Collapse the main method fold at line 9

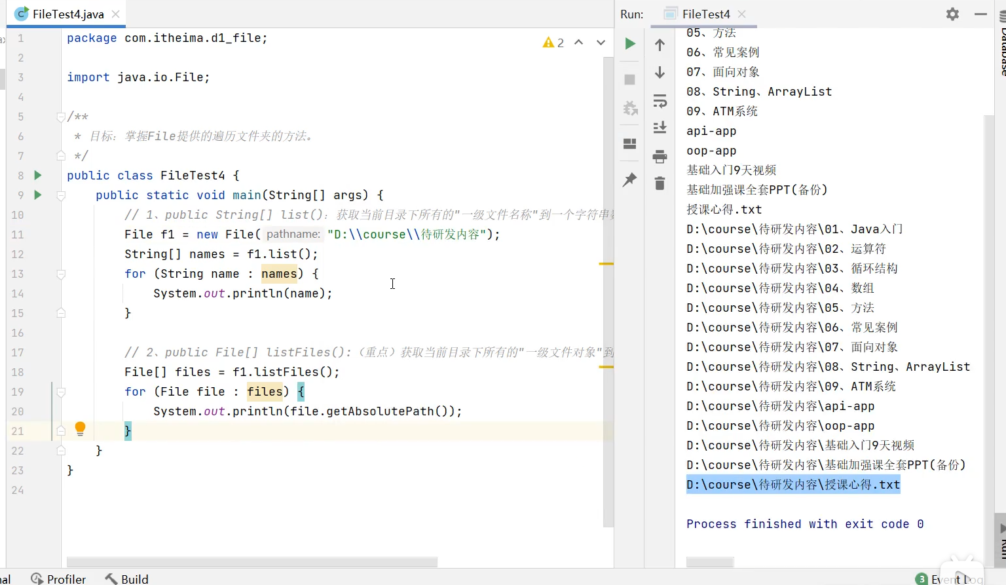[61, 195]
